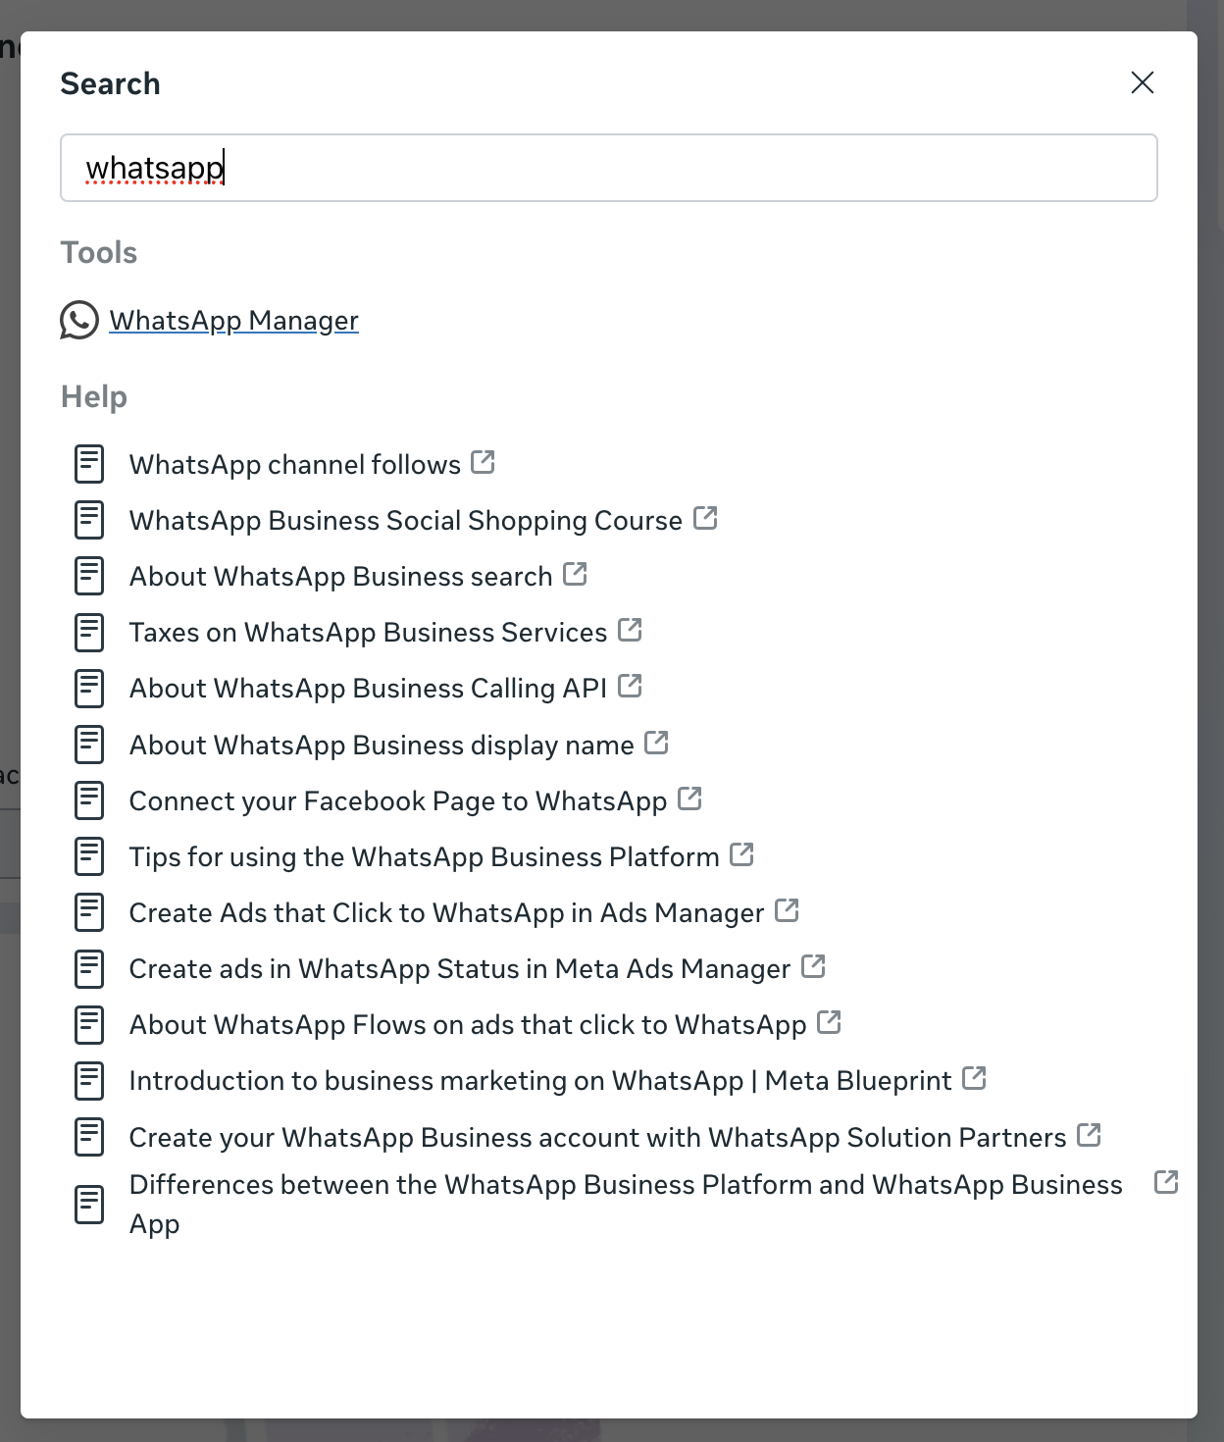Open About WhatsApp Business display name

[382, 746]
